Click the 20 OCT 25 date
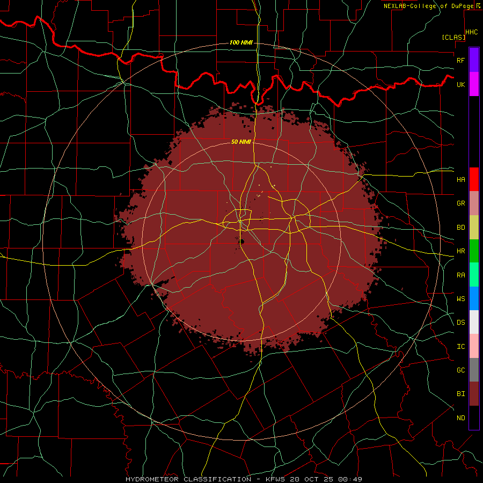 click(x=311, y=479)
